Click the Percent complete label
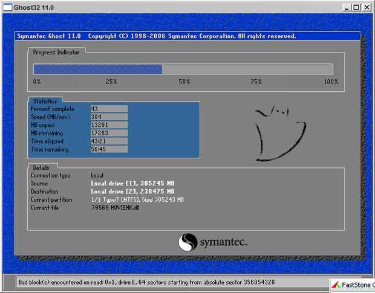Viewport: 375px width, 293px height. pyautogui.click(x=53, y=109)
